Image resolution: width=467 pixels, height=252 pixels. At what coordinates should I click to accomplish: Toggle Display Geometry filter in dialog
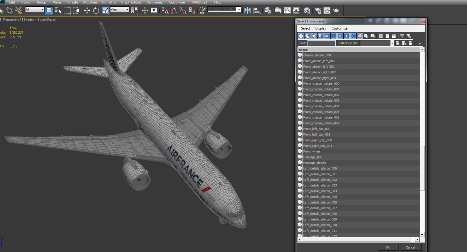coord(301,36)
